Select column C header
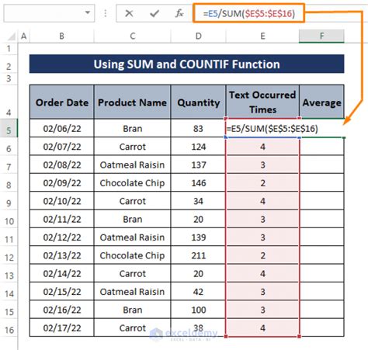Image resolution: width=368 pixels, height=350 pixels. point(132,36)
